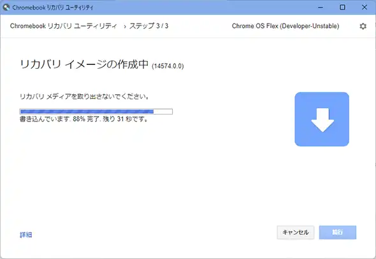Click the Chrome OS Flex (Developer-Unstable) label
The image size is (376, 259).
(286, 26)
